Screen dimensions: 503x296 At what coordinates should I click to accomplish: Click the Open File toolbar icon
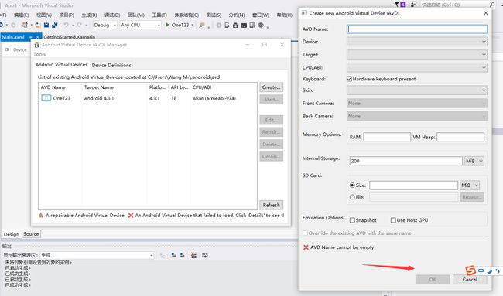37,25
